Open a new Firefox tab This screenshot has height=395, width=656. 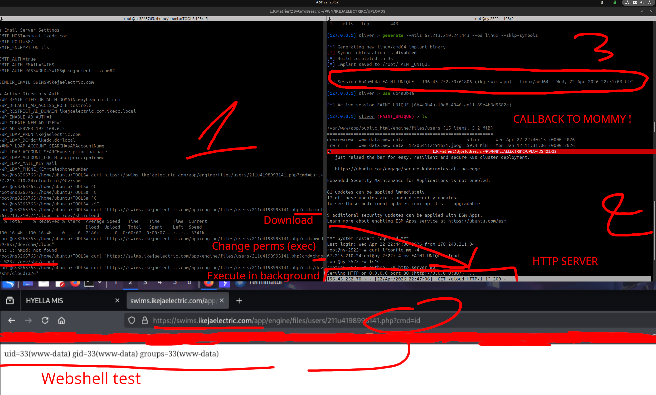click(239, 300)
